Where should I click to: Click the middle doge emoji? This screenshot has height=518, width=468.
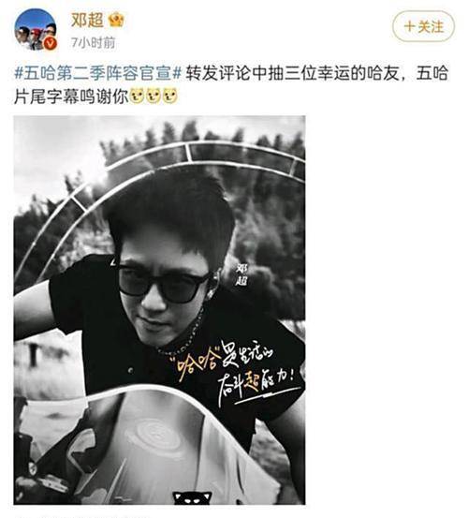(x=154, y=96)
